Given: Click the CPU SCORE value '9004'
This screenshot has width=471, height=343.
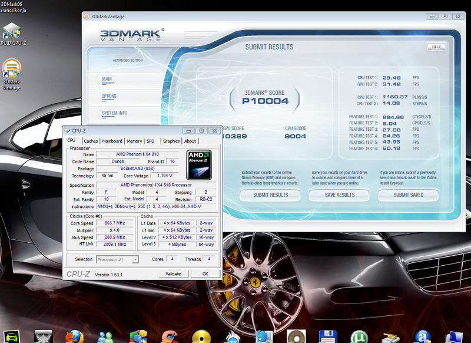Looking at the screenshot, I should coord(296,137).
